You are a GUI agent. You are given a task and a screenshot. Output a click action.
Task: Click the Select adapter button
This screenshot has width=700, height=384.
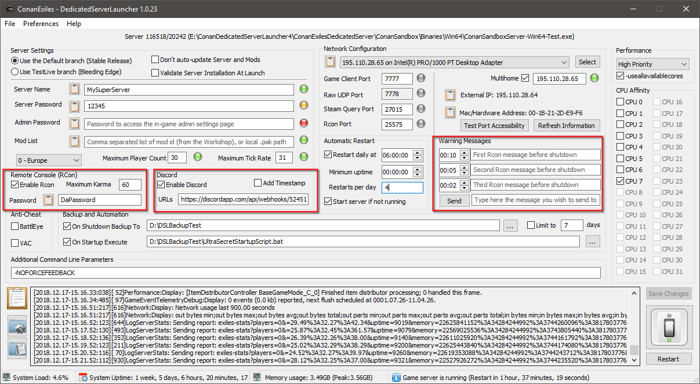point(587,62)
